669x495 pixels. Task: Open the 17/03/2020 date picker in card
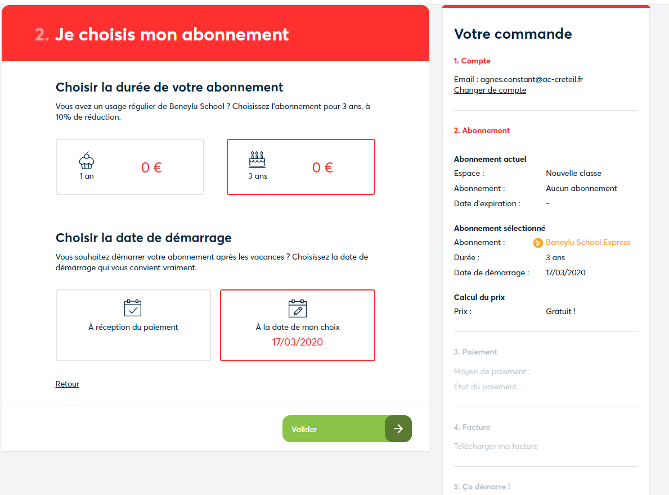(298, 342)
